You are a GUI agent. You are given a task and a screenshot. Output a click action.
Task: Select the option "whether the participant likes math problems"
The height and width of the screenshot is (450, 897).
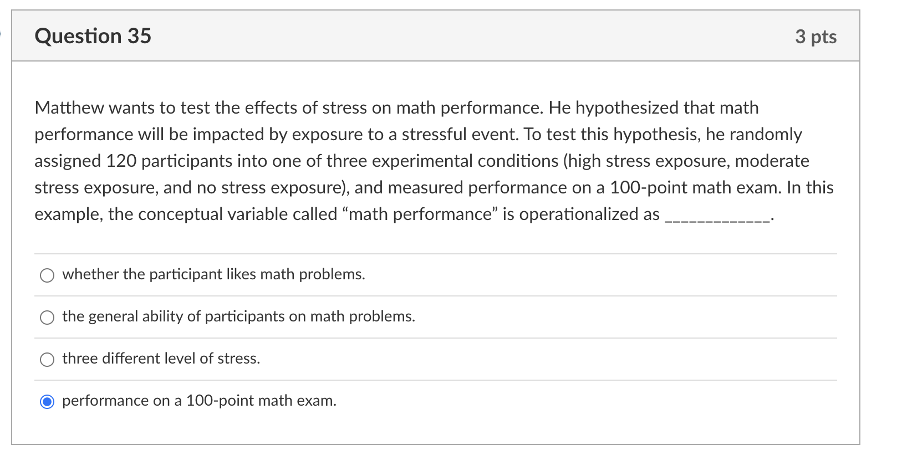(48, 275)
